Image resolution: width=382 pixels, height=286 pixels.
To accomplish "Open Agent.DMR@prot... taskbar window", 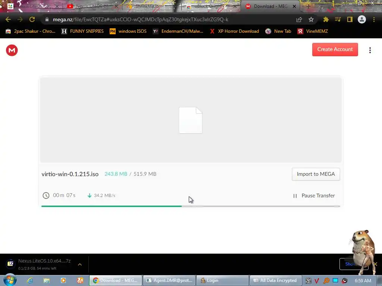I will point(169,280).
